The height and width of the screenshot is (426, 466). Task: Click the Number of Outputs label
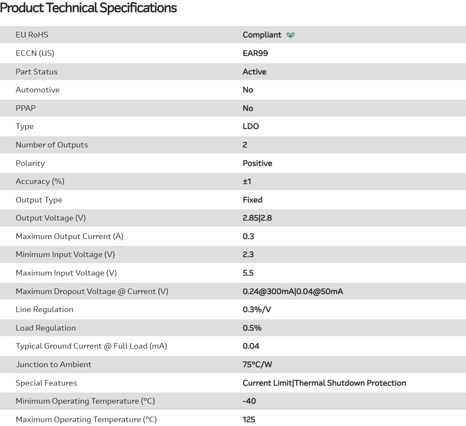coord(52,145)
